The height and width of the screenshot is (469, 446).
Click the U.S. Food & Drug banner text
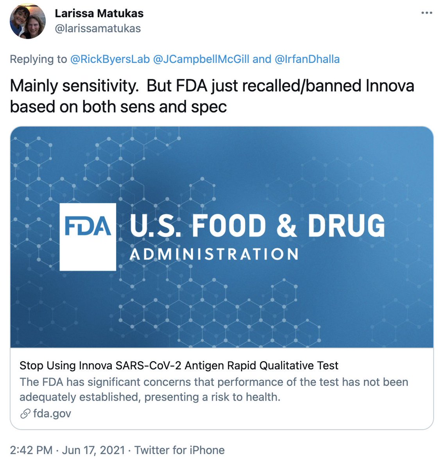coord(257,226)
